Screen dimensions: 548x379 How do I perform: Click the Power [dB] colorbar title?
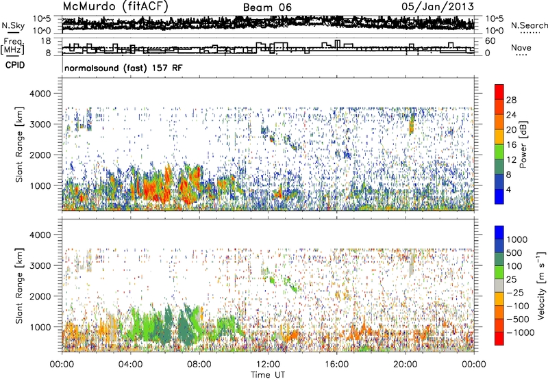(x=523, y=144)
